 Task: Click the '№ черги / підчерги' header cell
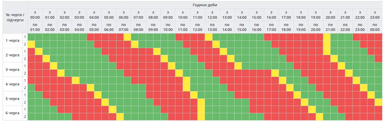[x=15, y=17]
